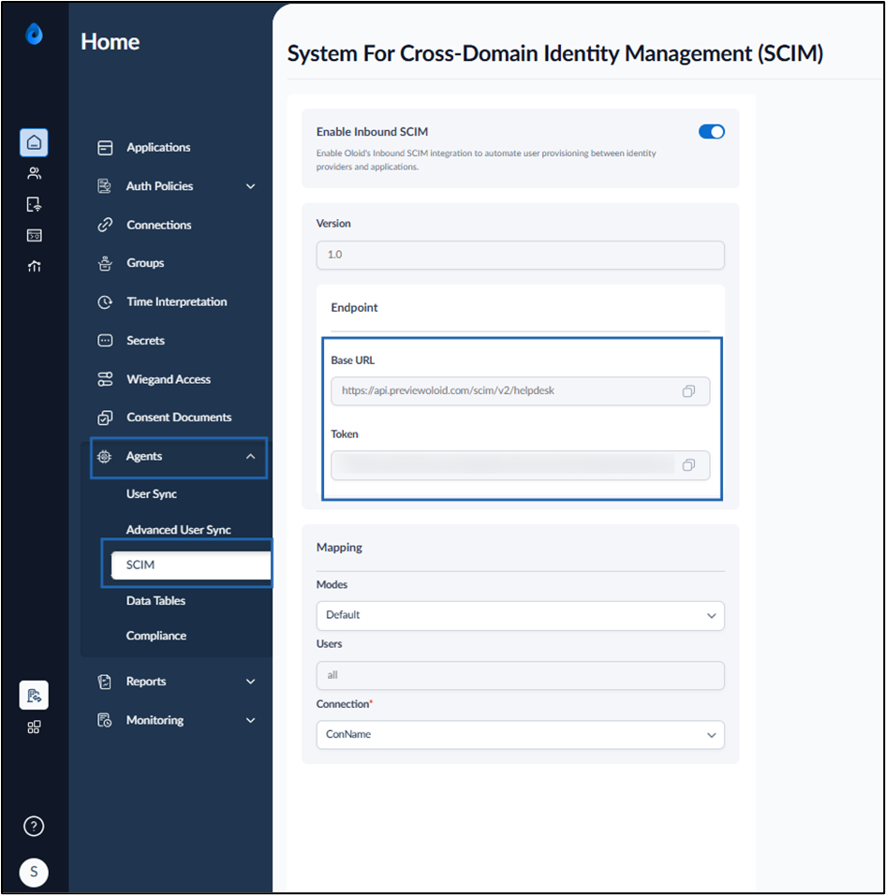
Task: Click the SCIM page title text
Action: (554, 53)
